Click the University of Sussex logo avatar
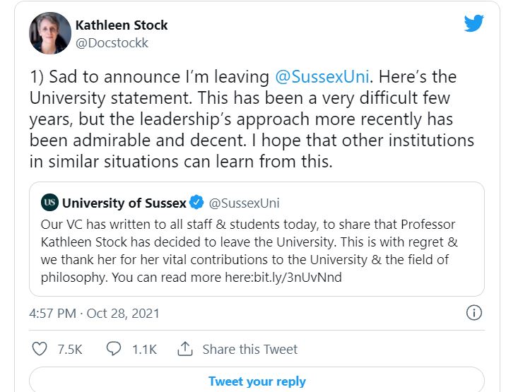The image size is (518, 392). click(x=49, y=203)
